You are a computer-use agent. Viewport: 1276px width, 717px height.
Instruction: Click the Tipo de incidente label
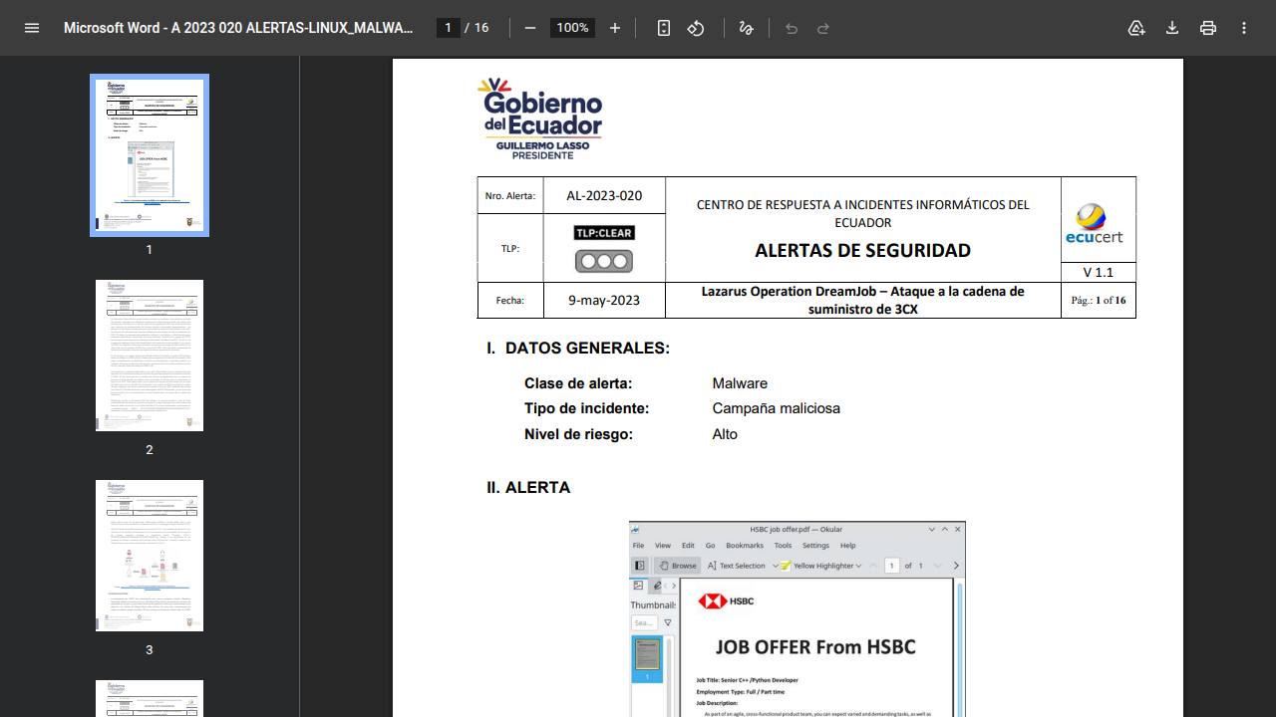tap(586, 408)
